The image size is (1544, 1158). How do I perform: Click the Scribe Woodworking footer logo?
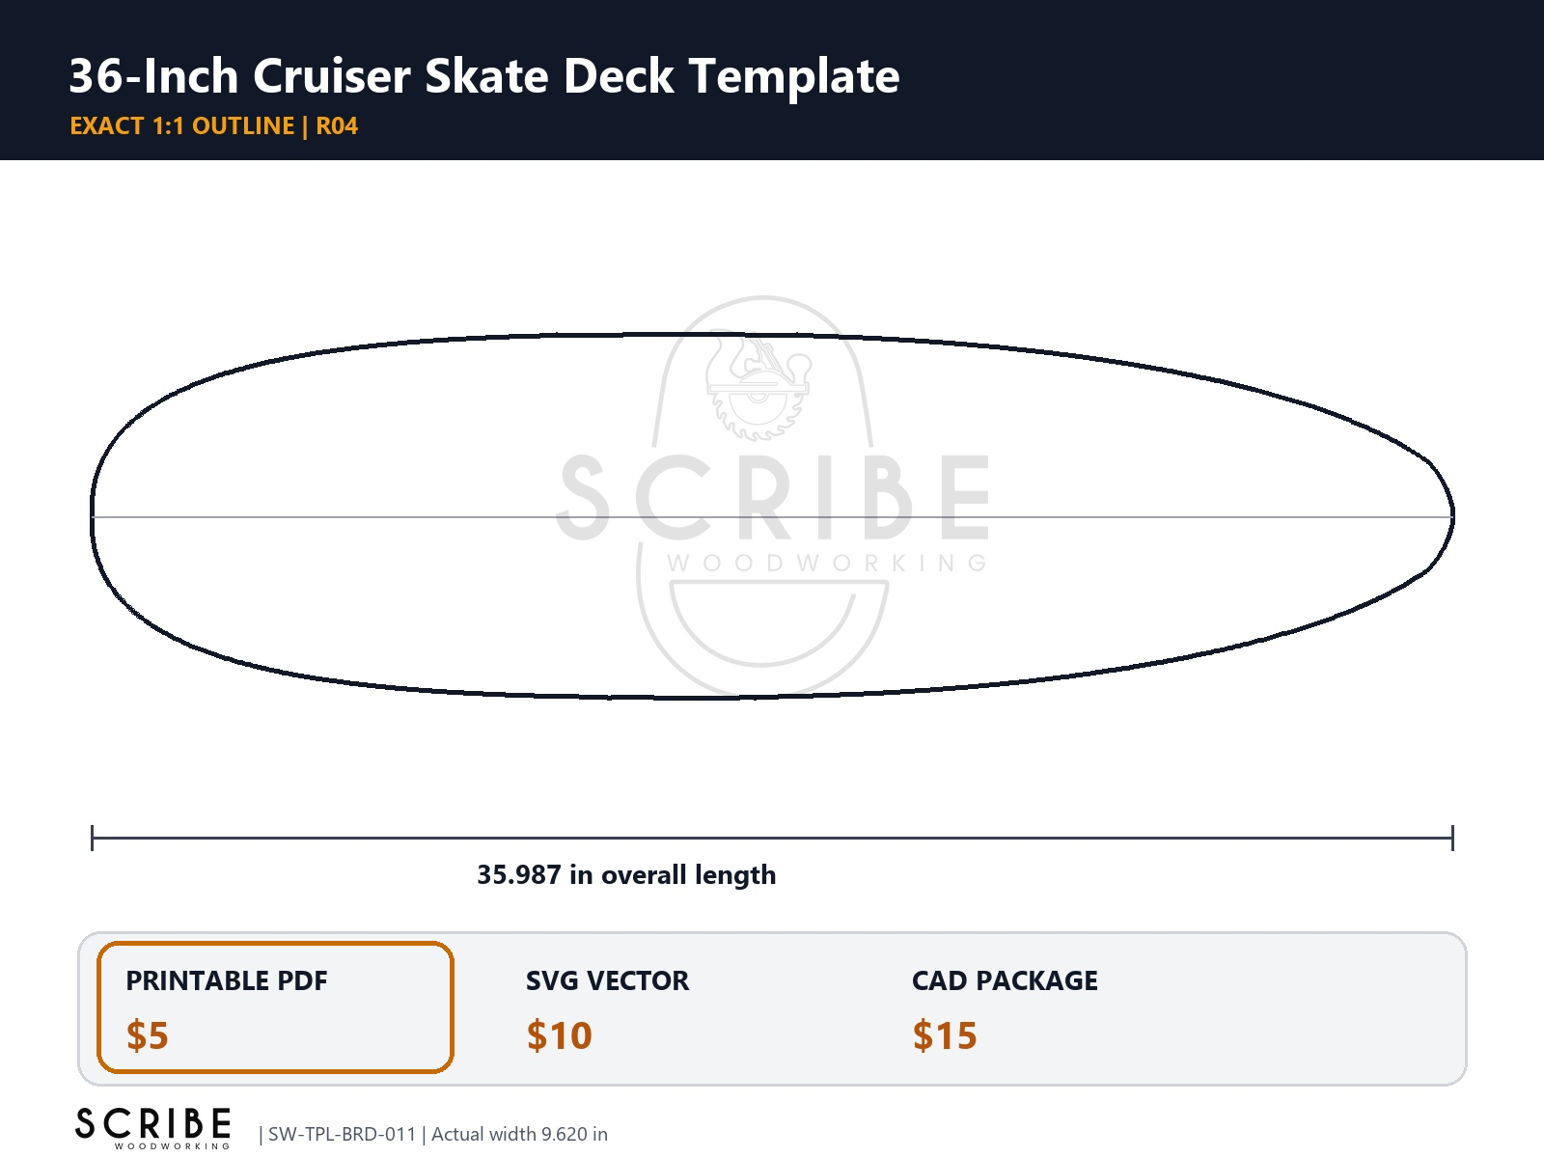153,1128
